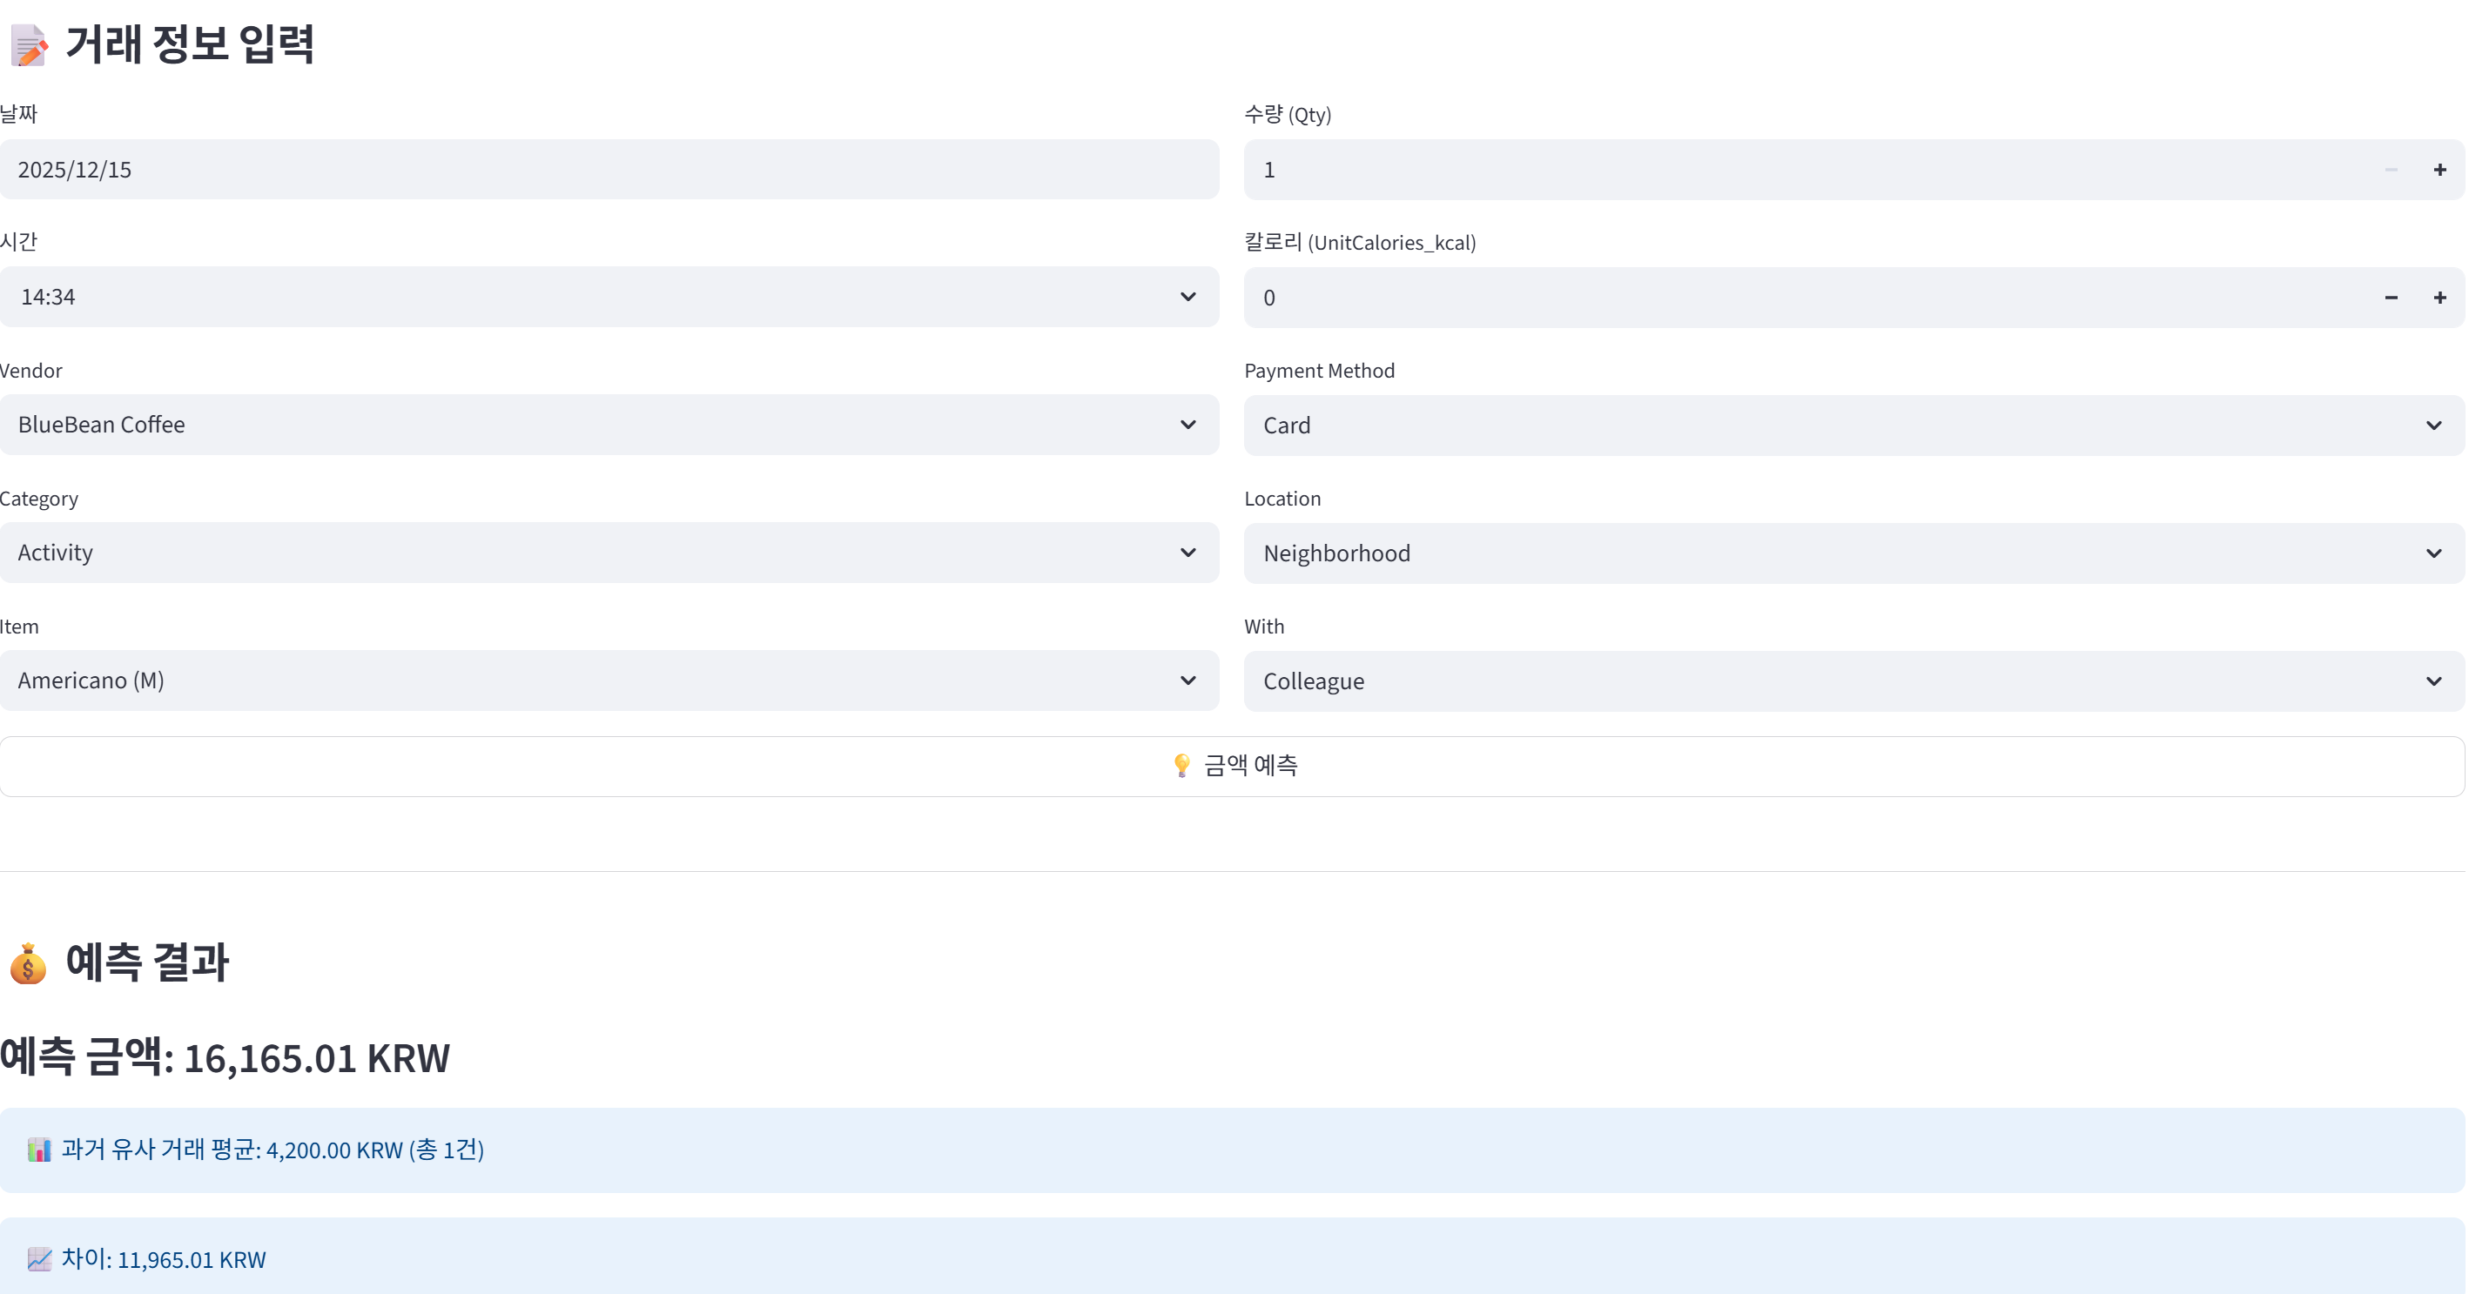2469x1294 pixels.
Task: Click the trend chart icon beside 차이
Action: click(x=39, y=1258)
